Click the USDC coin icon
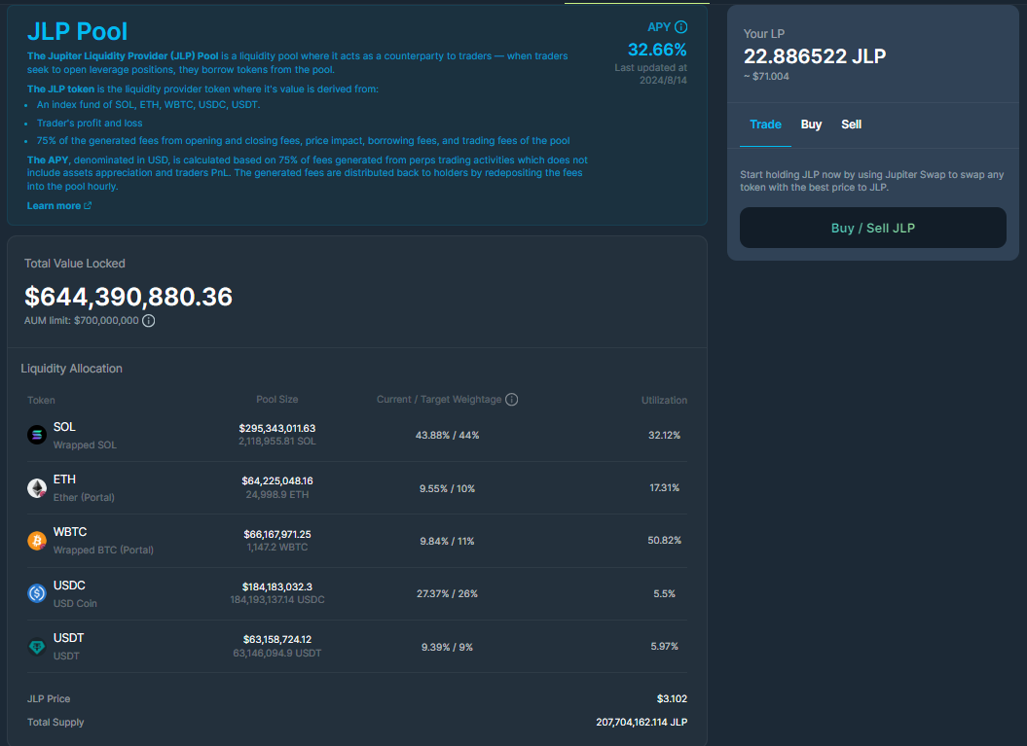 37,593
